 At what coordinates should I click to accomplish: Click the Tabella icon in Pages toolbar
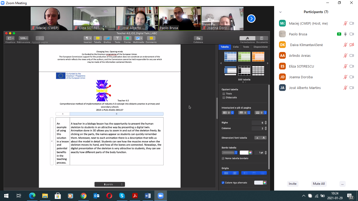(97, 38)
